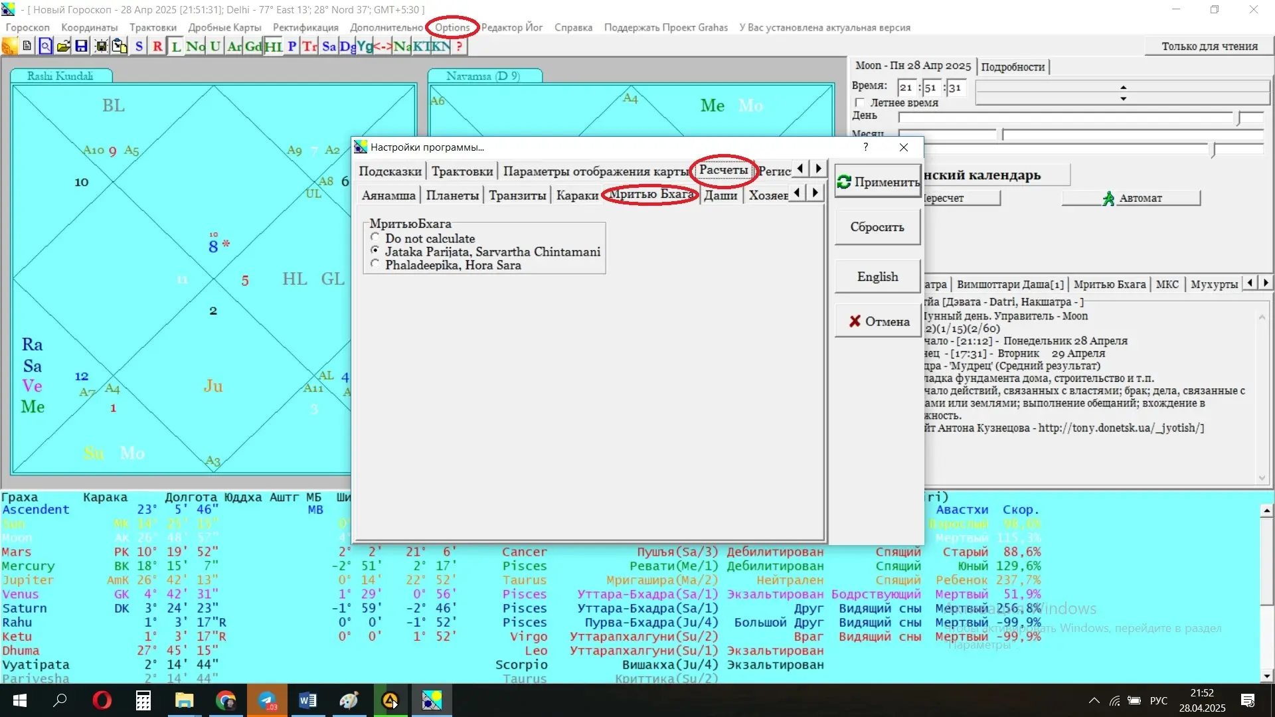The image size is (1275, 717).
Task: Select the 'Do not calculate' radio option
Action: [375, 238]
